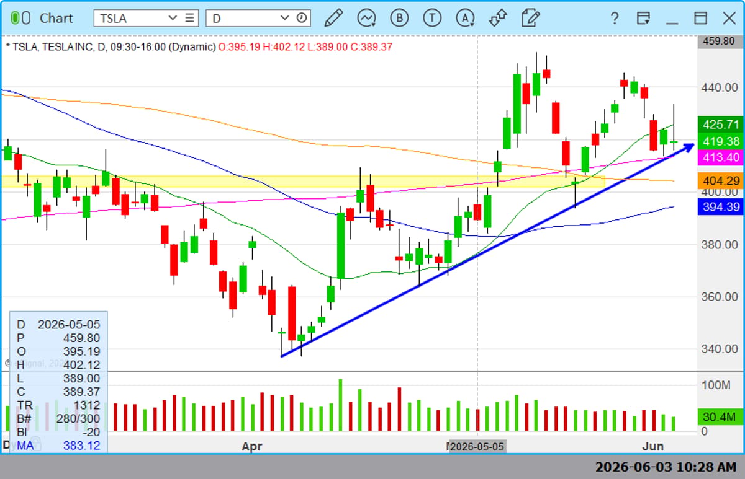Click the 440.00 price axis label
Image resolution: width=745 pixels, height=479 pixels.
point(719,88)
